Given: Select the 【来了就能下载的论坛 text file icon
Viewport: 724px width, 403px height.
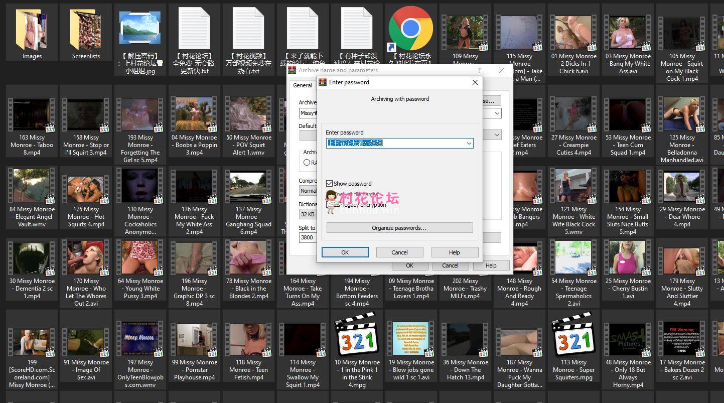Looking at the screenshot, I should pyautogui.click(x=303, y=28).
